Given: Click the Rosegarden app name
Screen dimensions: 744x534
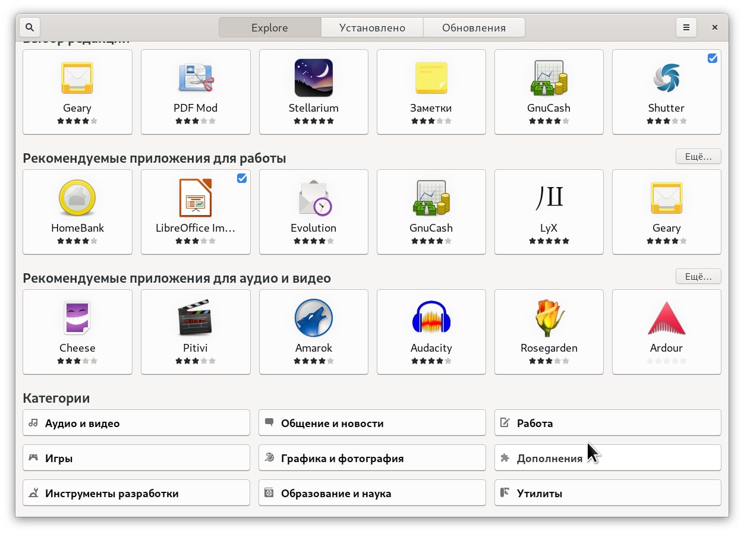Looking at the screenshot, I should point(549,348).
